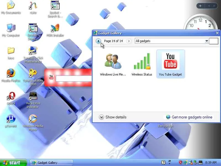Click the gadget search box beside dropdown
The image size is (221, 166).
(214, 41)
